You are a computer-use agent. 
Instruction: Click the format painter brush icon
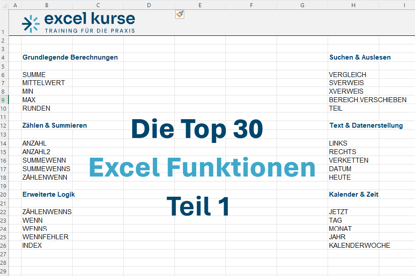(x=180, y=14)
